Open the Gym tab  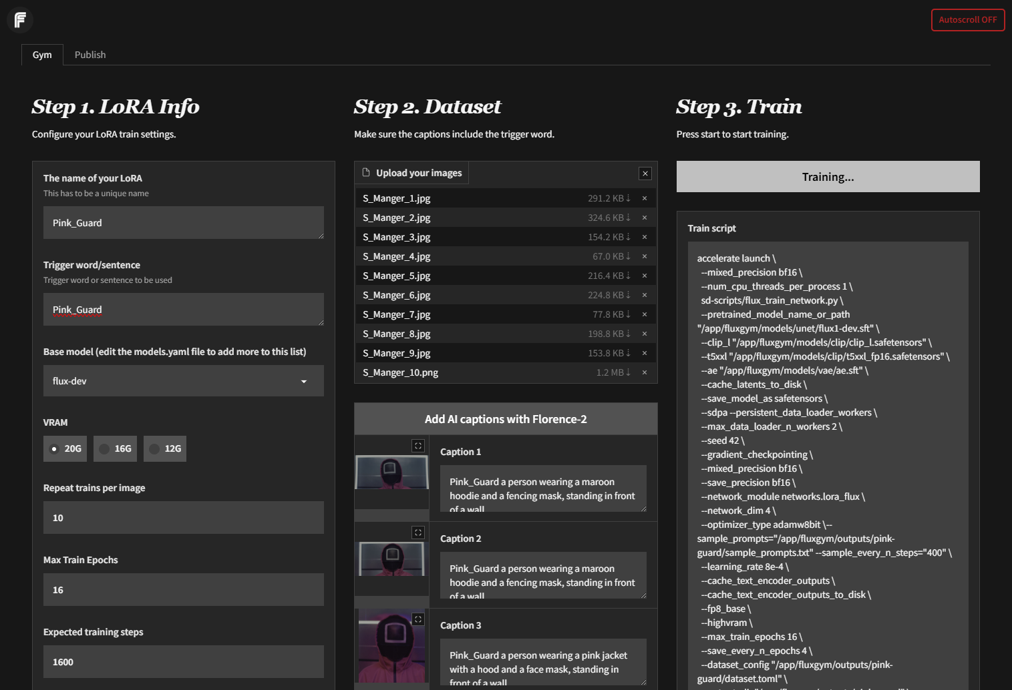[x=42, y=55]
